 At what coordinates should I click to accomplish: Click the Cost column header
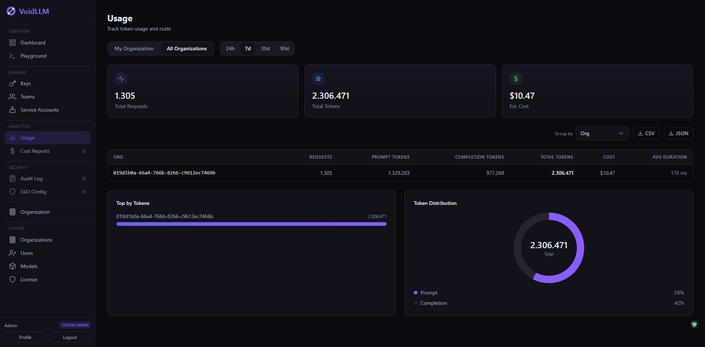[x=609, y=157]
